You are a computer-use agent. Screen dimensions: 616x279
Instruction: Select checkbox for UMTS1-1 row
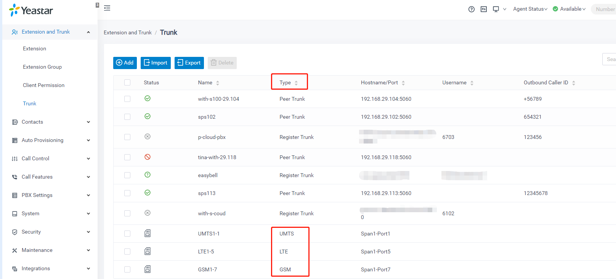click(127, 234)
